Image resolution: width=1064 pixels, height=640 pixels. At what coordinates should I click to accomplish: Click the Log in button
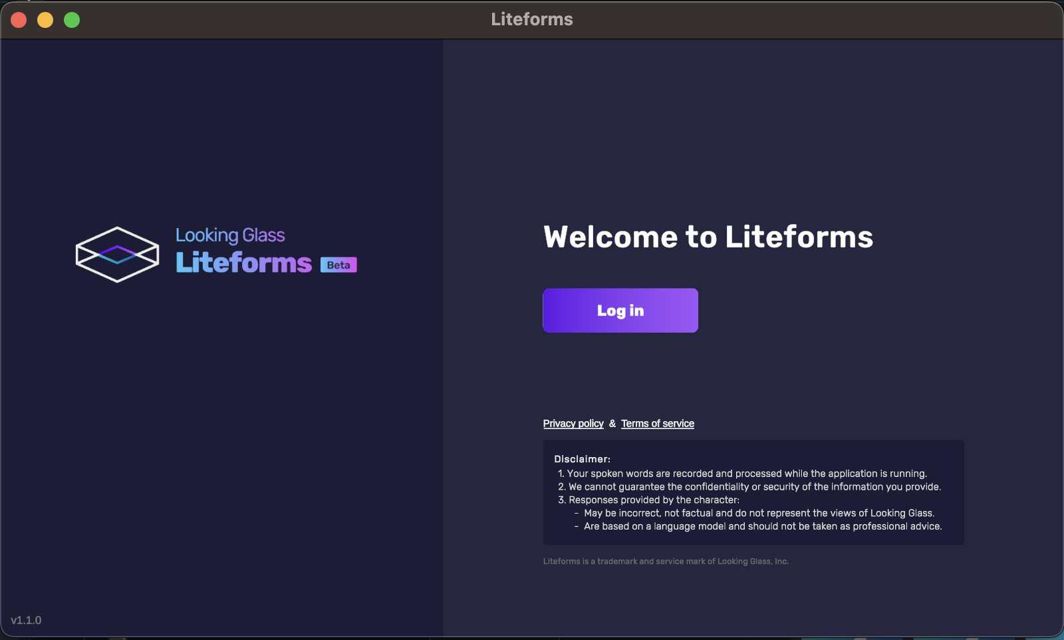(620, 310)
